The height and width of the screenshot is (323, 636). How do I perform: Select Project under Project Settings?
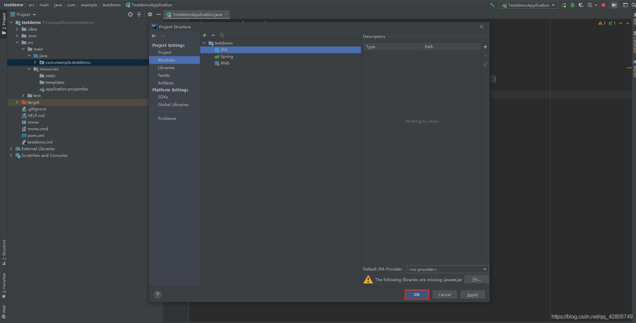(x=165, y=53)
